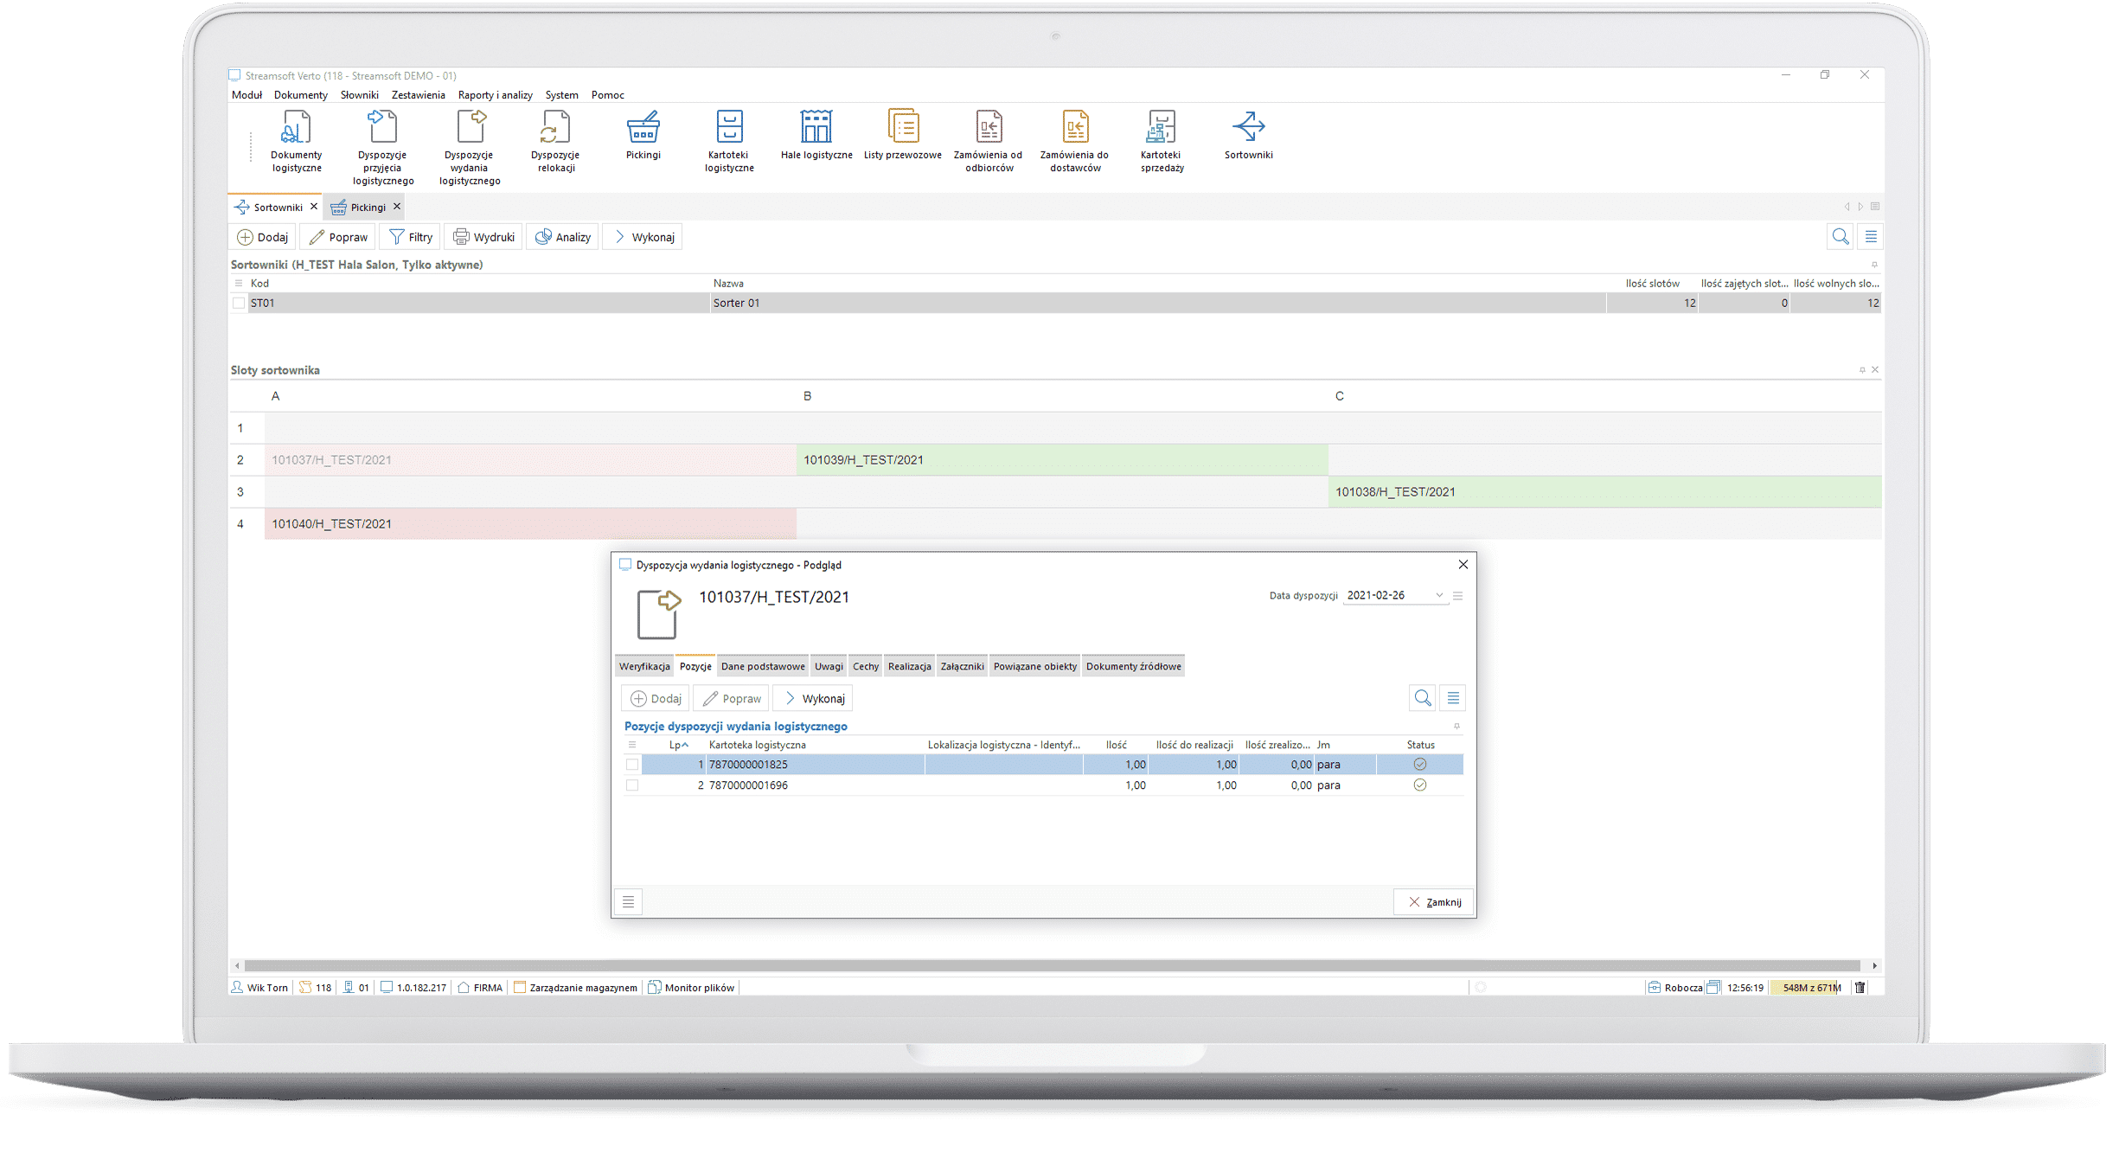Switch to Dane podstawowe tab
This screenshot has height=1153, width=2119.
click(x=763, y=666)
